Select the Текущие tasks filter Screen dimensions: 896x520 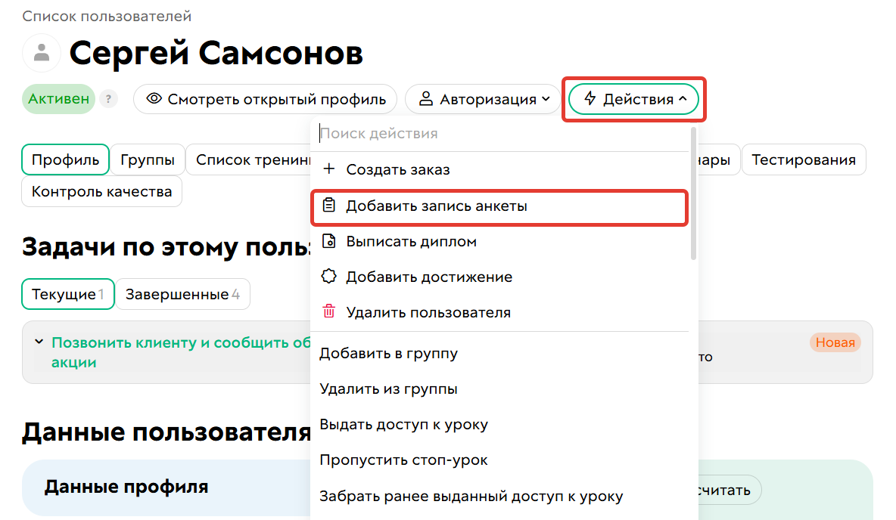[x=67, y=294]
